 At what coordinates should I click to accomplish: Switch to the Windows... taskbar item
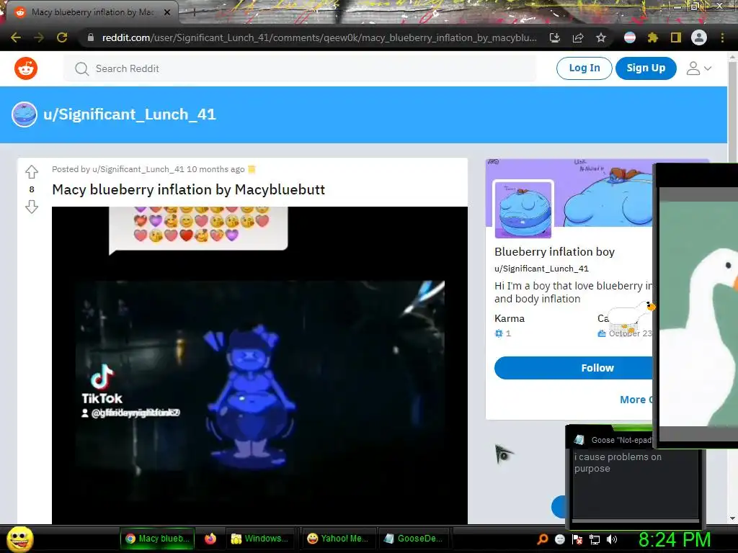point(259,539)
